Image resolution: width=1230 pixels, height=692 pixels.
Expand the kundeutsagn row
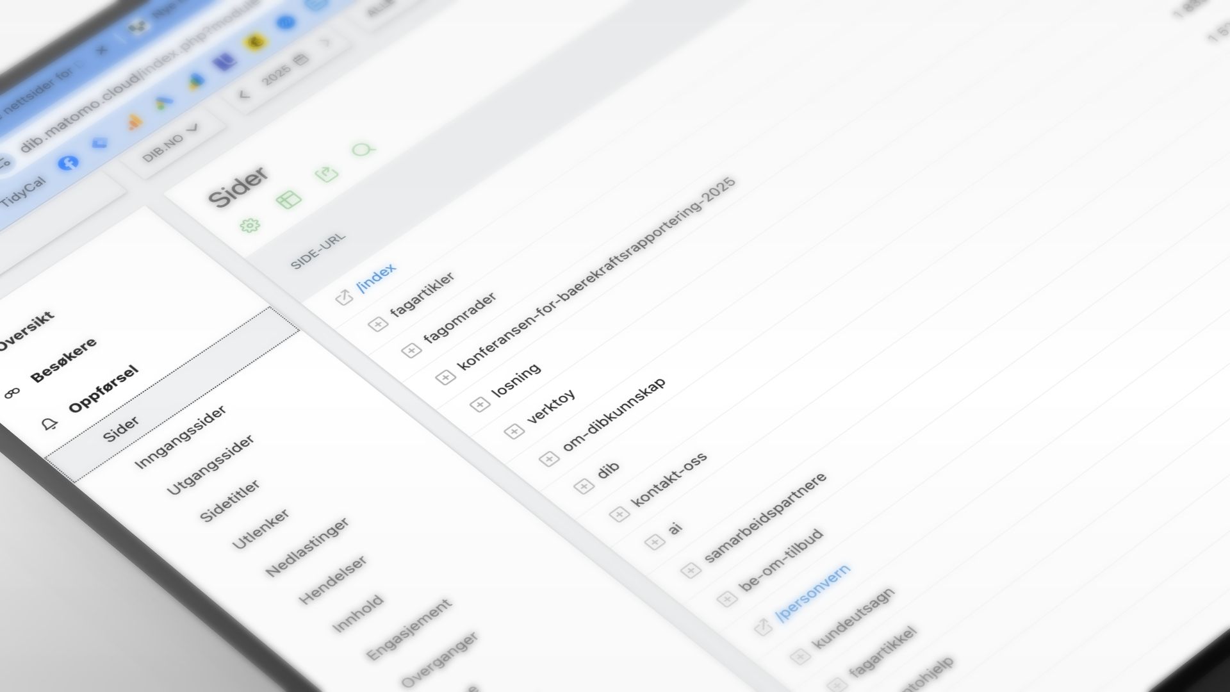tap(799, 656)
